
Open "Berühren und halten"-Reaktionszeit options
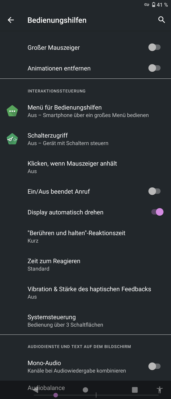click(86, 236)
